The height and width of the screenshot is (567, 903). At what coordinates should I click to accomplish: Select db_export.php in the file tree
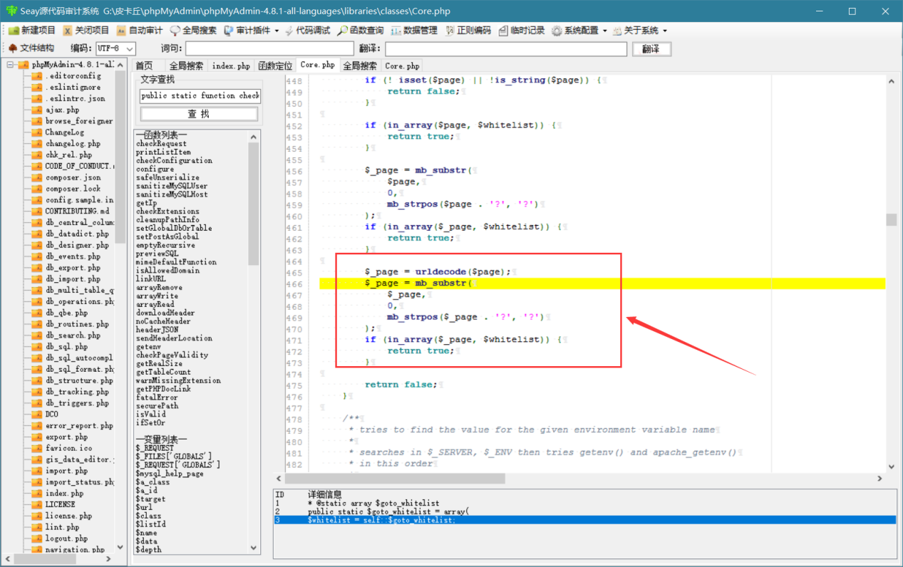point(73,268)
